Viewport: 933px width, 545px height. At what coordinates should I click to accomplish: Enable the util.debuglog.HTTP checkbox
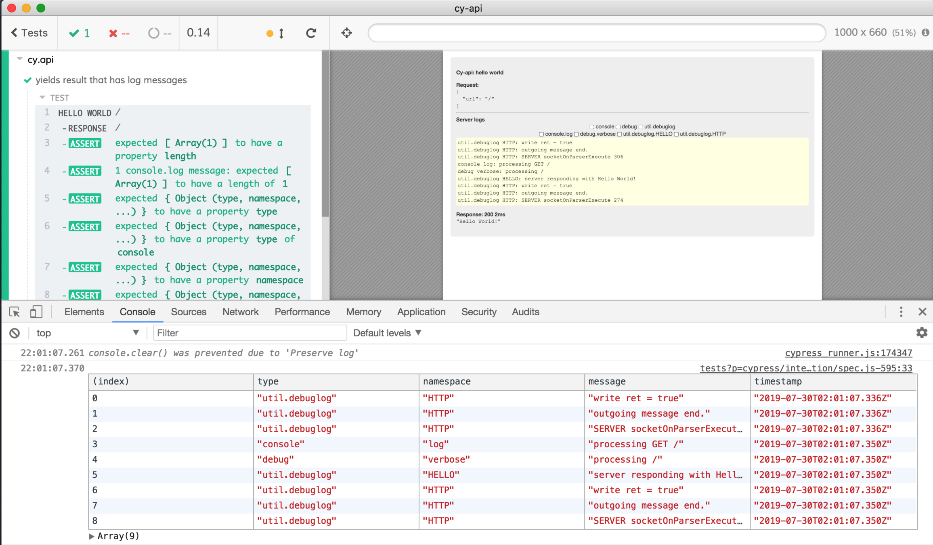(x=676, y=134)
